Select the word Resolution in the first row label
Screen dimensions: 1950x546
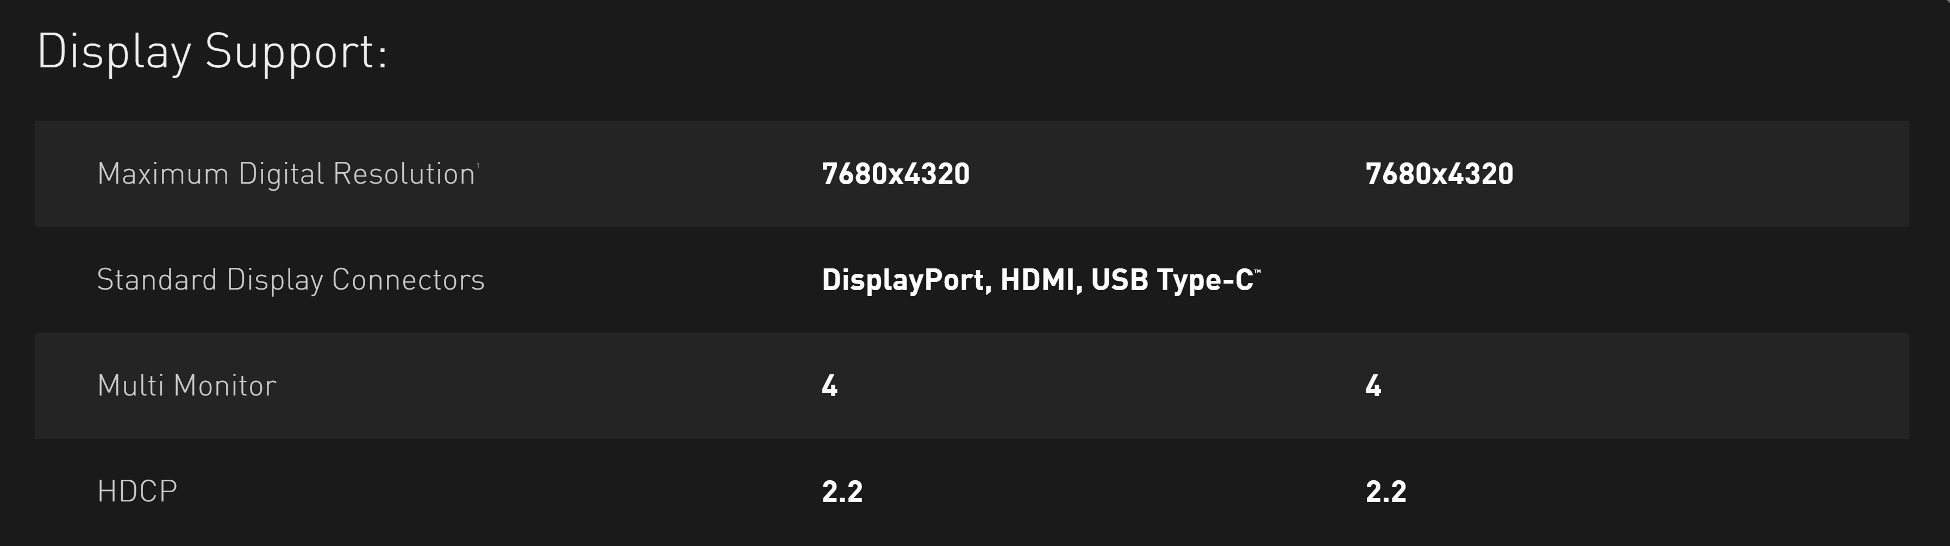tap(403, 174)
